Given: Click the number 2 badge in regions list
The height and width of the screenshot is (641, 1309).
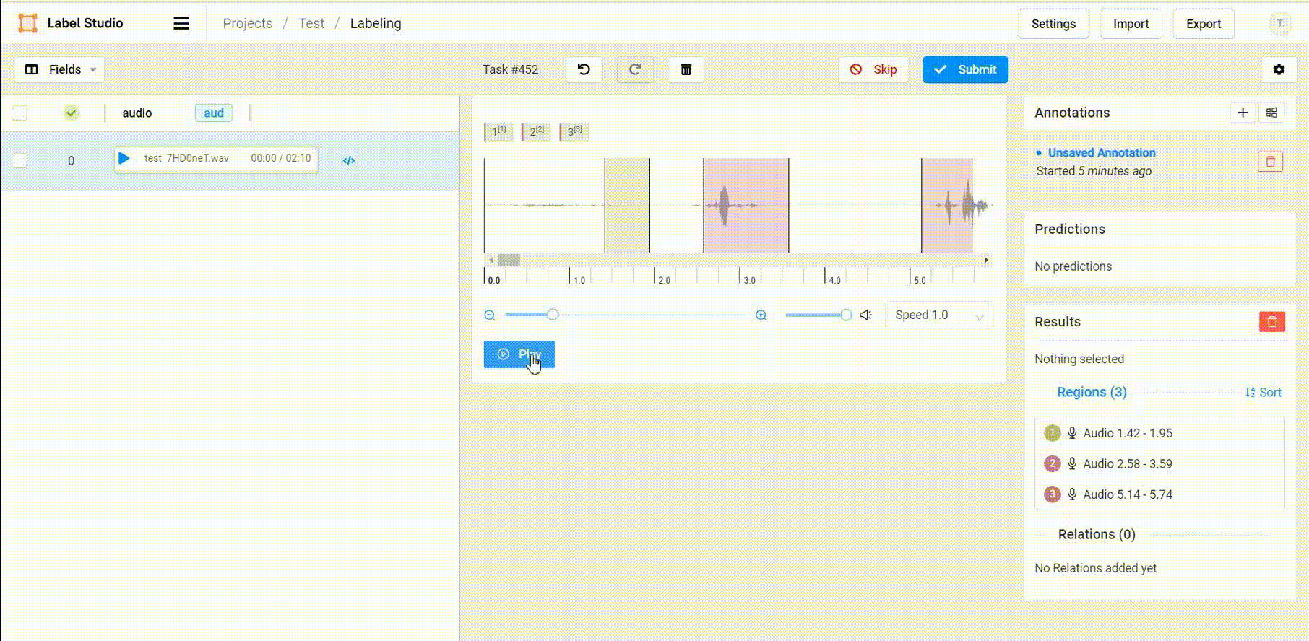Looking at the screenshot, I should (x=1052, y=463).
